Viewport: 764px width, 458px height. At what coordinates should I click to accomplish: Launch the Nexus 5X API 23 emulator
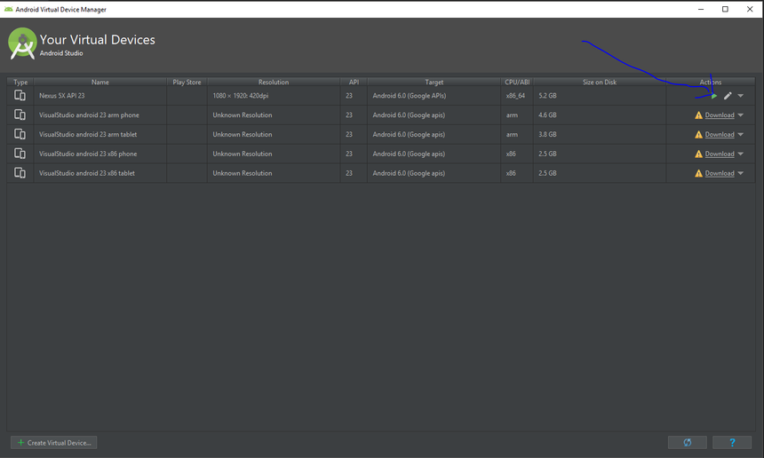tap(714, 96)
